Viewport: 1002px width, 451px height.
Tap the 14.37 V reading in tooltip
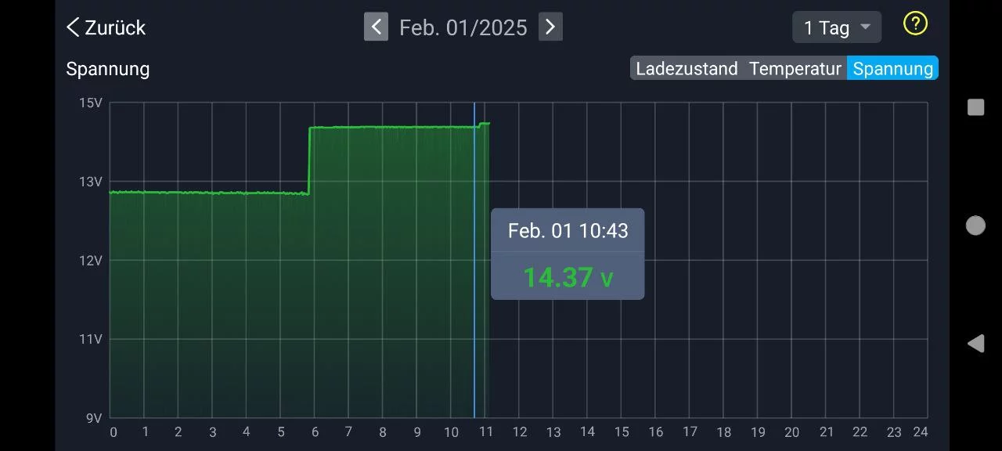coord(568,277)
